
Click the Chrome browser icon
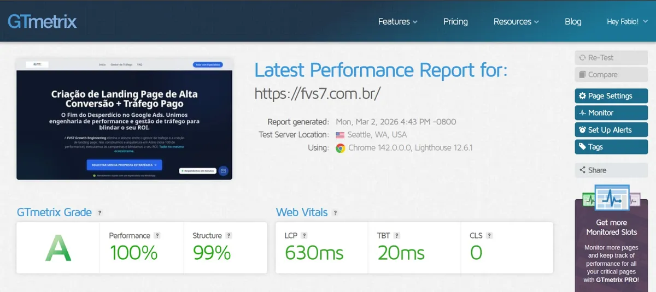pyautogui.click(x=341, y=148)
